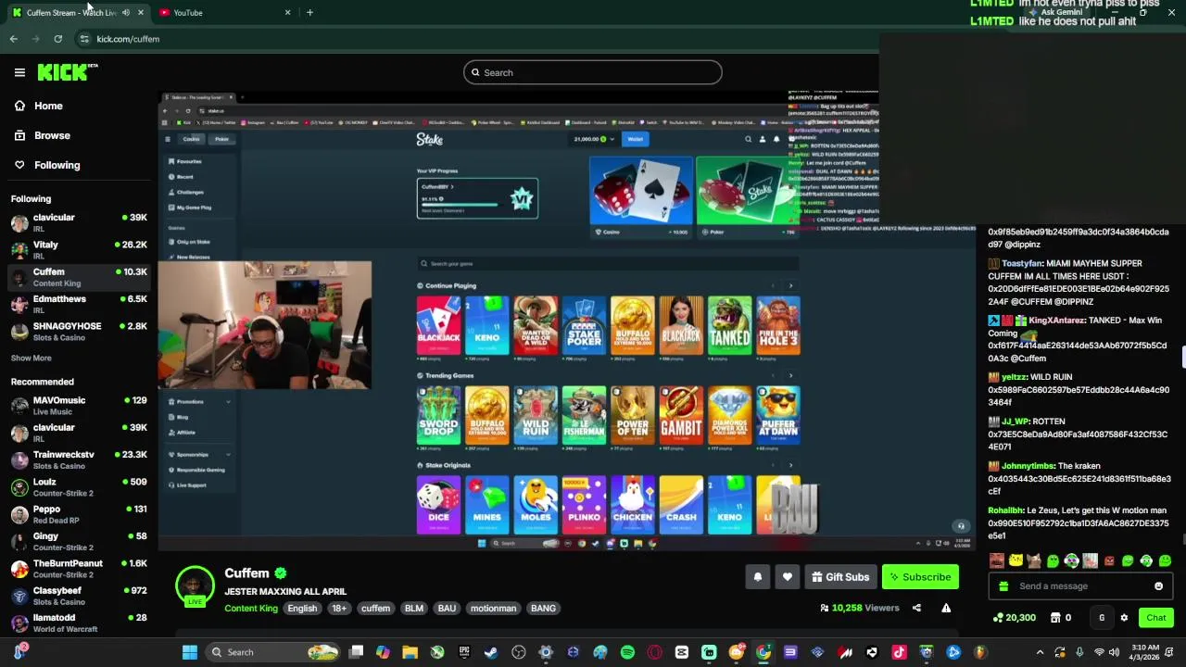Open the emoji picker in chat
The width and height of the screenshot is (1186, 667).
(1158, 585)
